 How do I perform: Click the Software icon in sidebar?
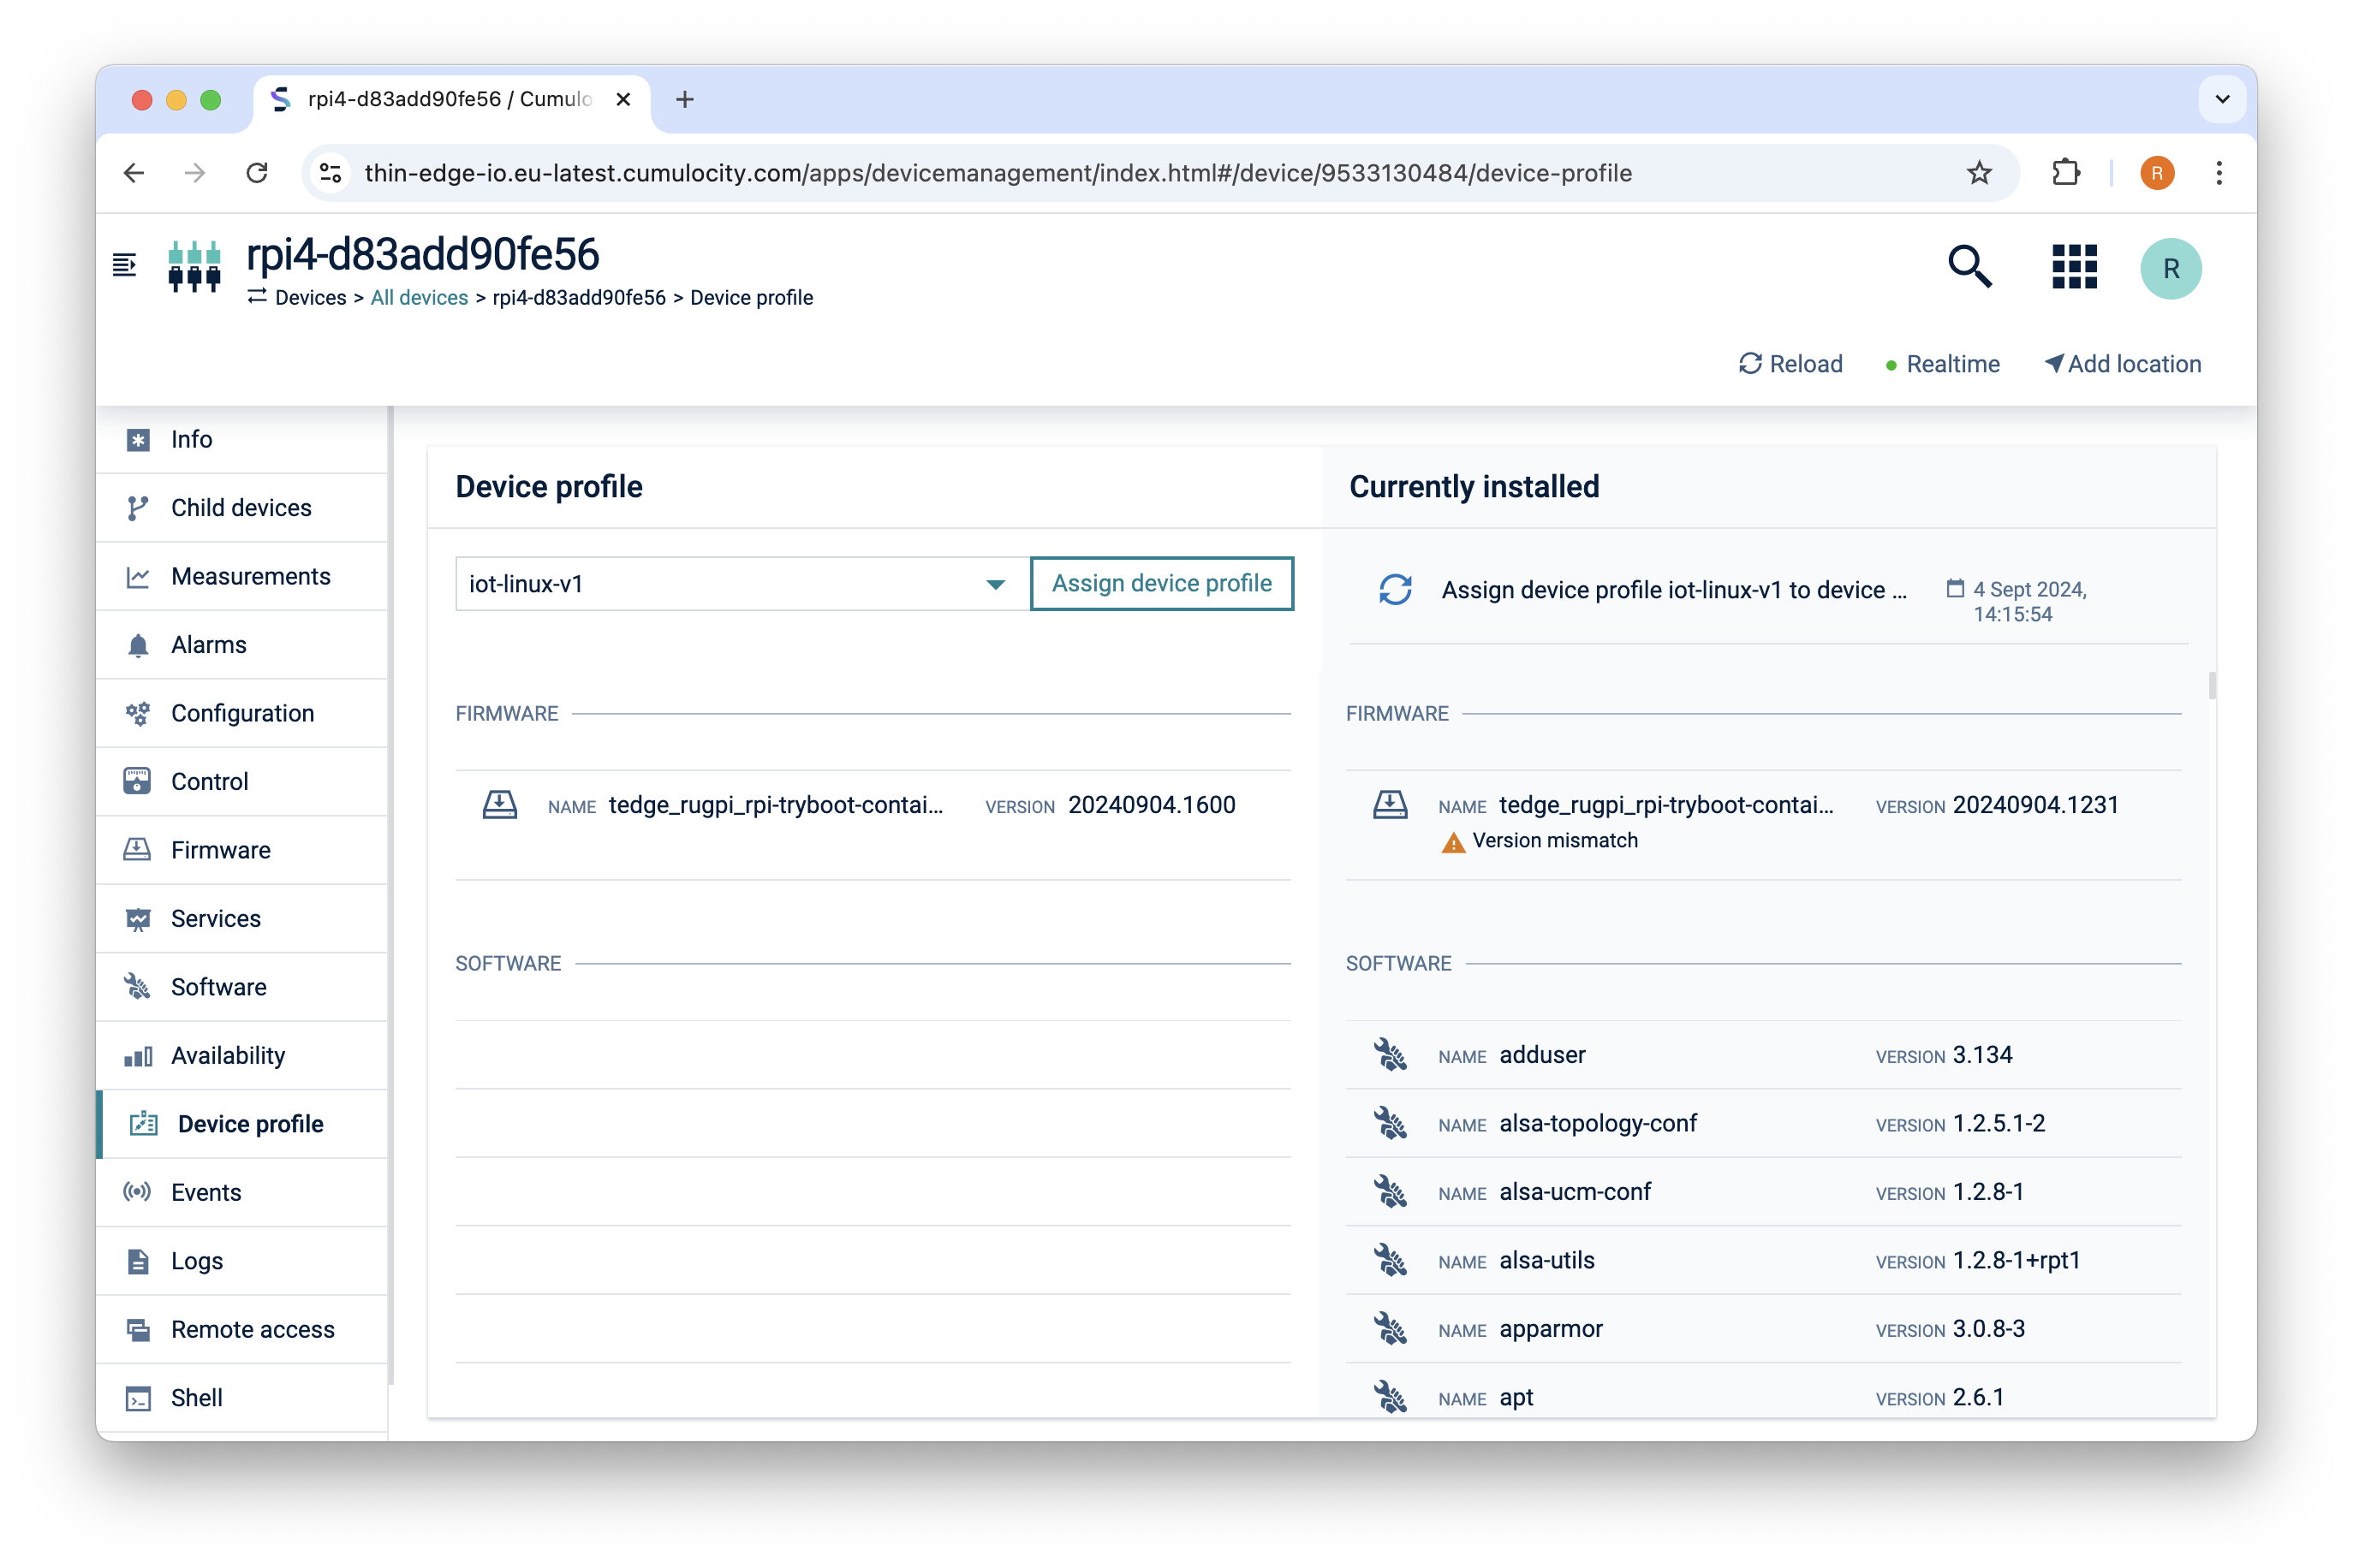click(140, 987)
